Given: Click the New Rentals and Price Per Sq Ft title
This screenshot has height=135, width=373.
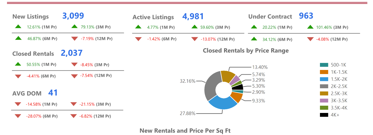Looking at the screenshot, I should (185, 131).
